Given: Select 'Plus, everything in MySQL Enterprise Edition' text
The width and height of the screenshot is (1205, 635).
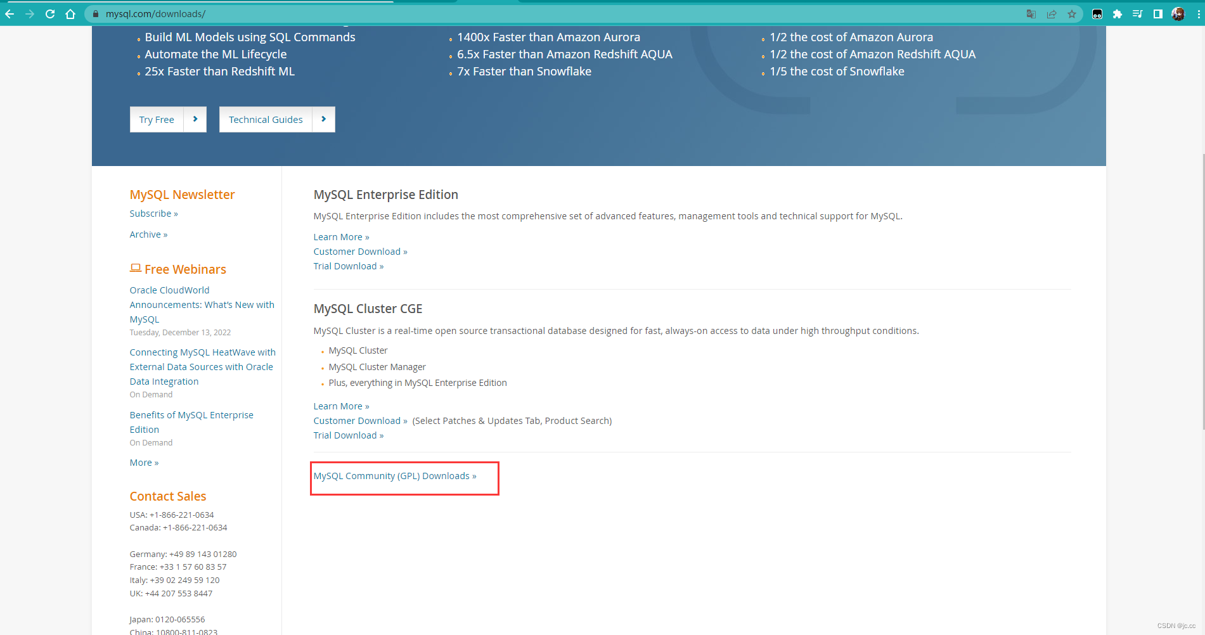Looking at the screenshot, I should (x=418, y=383).
